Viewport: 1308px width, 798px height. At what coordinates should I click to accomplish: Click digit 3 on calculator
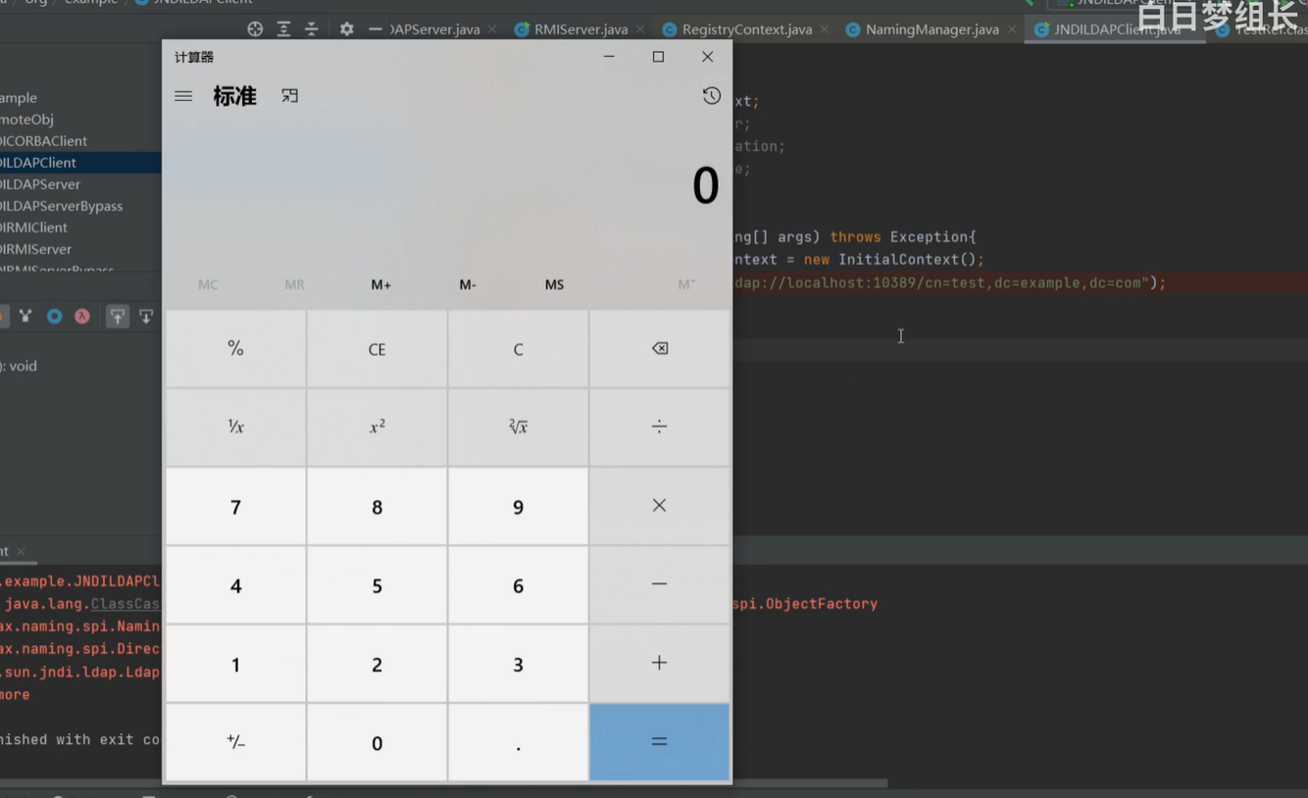click(x=519, y=664)
